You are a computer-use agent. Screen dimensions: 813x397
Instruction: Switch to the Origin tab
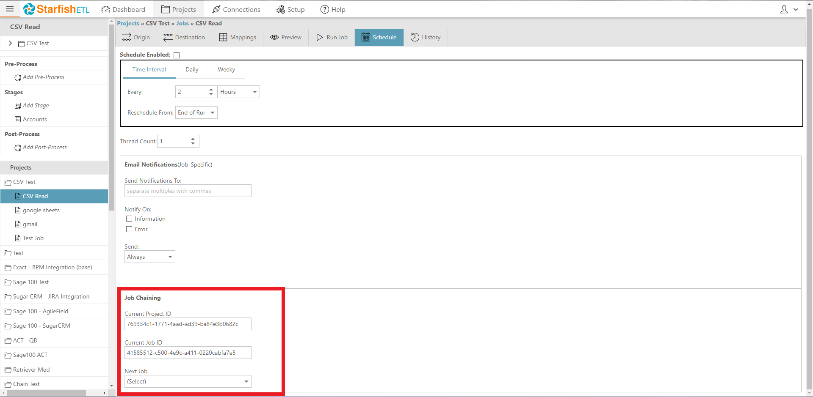(x=136, y=37)
